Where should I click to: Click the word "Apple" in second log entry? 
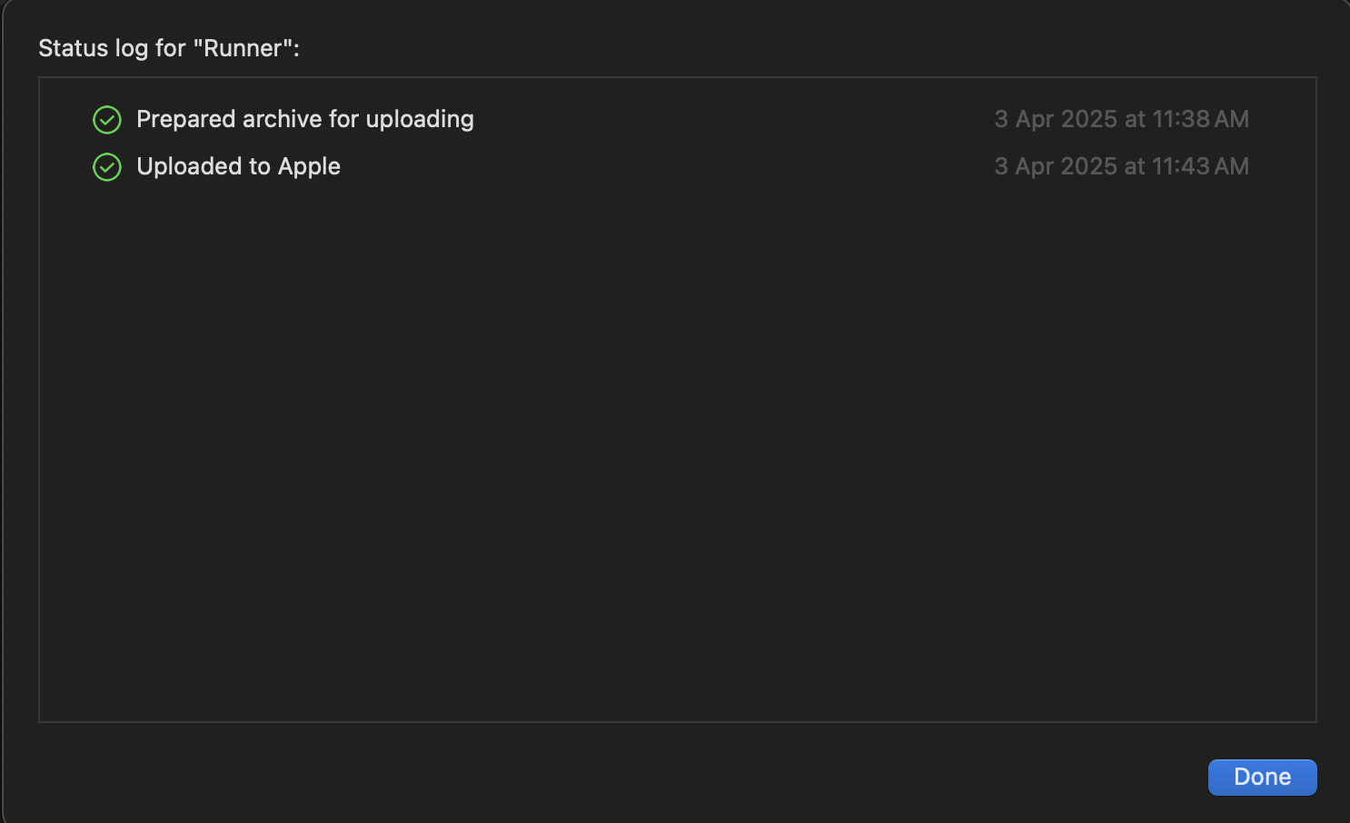pos(309,167)
